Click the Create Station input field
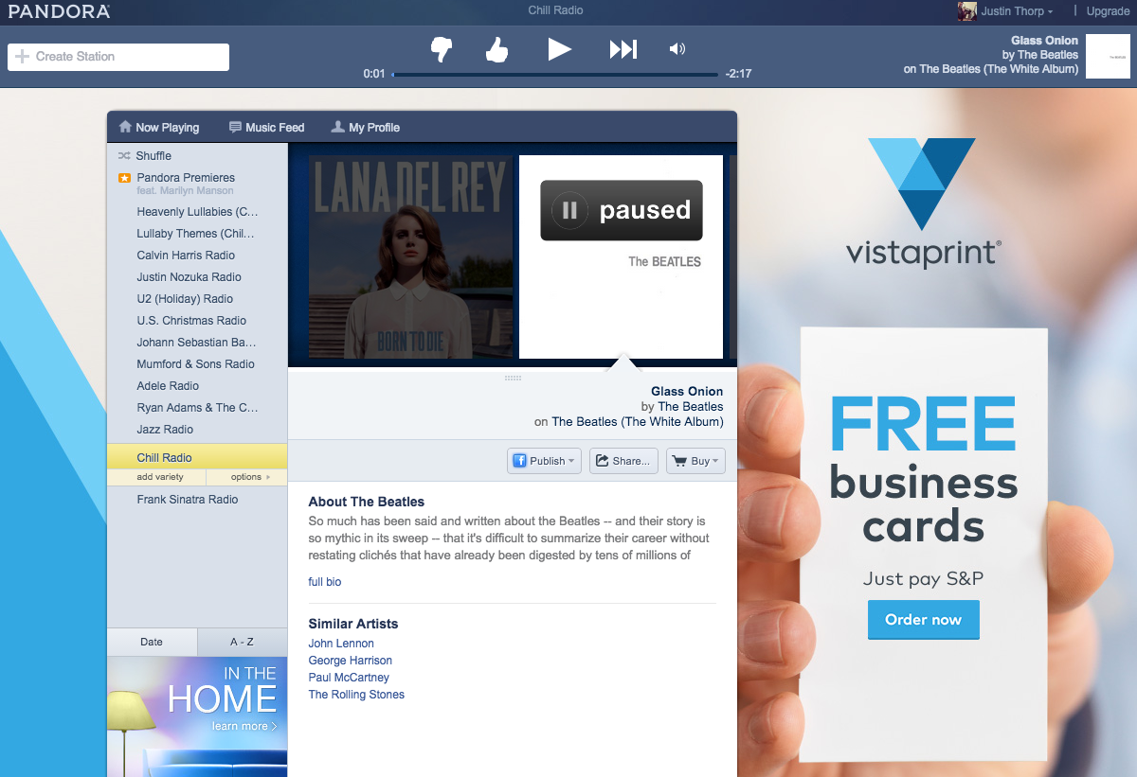The height and width of the screenshot is (777, 1137). point(118,57)
